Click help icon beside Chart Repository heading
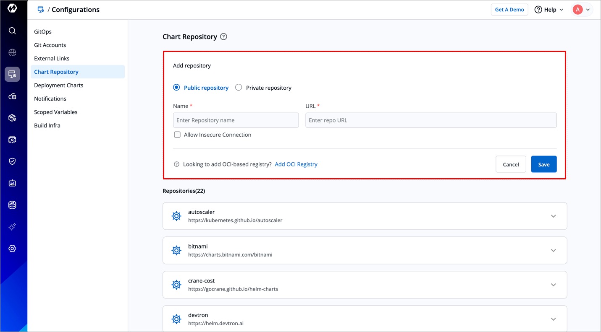 click(223, 37)
